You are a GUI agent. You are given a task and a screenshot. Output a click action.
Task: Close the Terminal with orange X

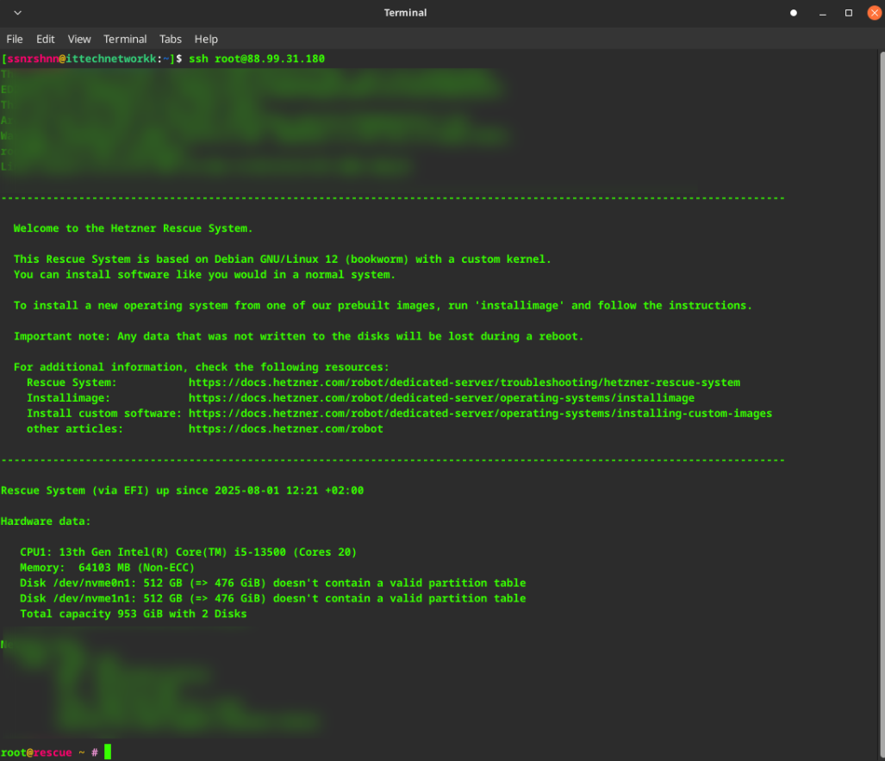pos(874,13)
